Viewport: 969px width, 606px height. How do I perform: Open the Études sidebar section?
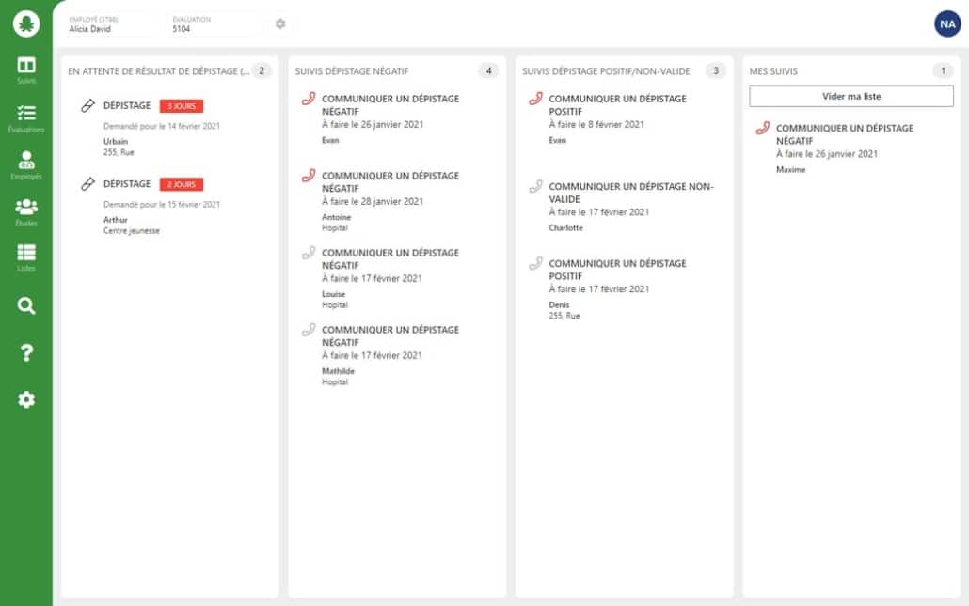(x=26, y=211)
